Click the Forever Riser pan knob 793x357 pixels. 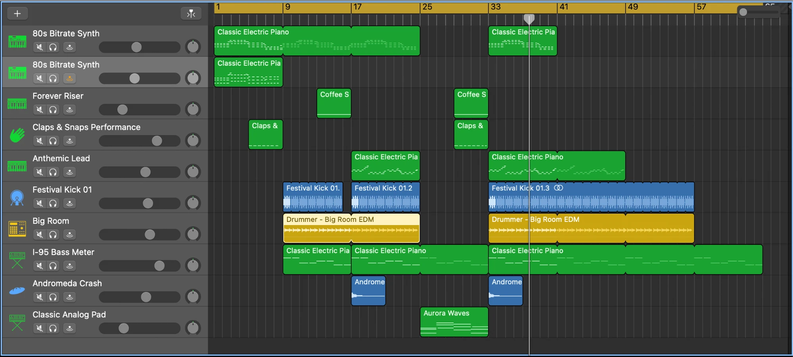coord(193,109)
